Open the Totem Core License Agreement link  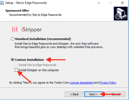click(x=81, y=83)
